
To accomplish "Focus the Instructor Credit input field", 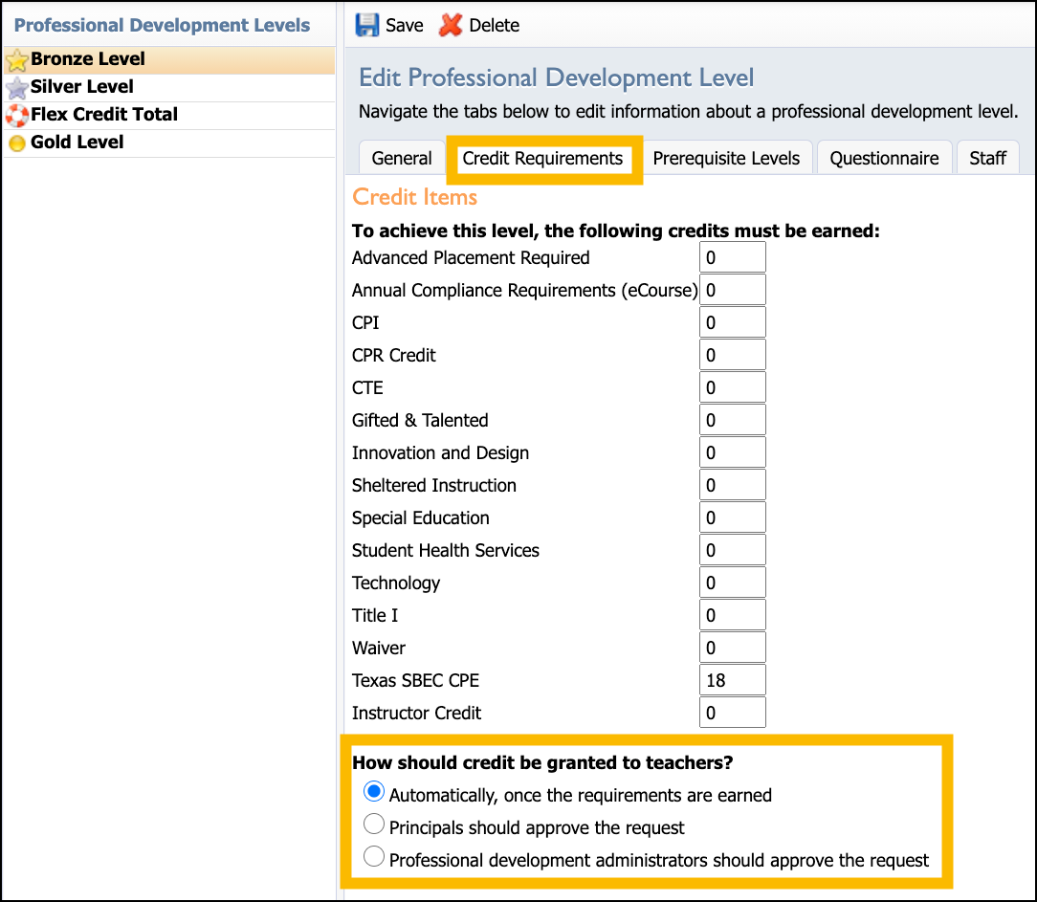I will (x=732, y=713).
